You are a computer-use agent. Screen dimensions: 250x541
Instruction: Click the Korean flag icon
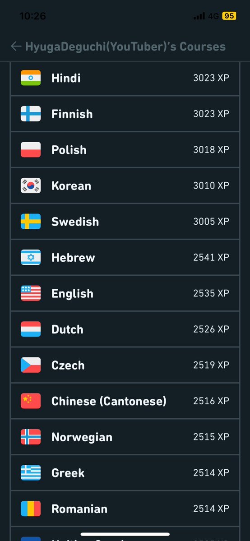pyautogui.click(x=31, y=185)
